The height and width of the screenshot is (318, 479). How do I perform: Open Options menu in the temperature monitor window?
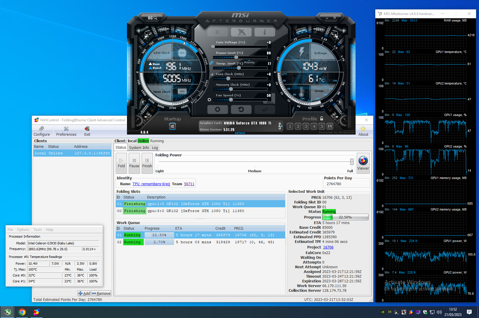pyautogui.click(x=23, y=230)
